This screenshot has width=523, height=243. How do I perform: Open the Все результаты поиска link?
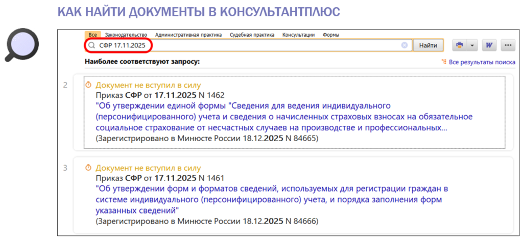pos(482,62)
